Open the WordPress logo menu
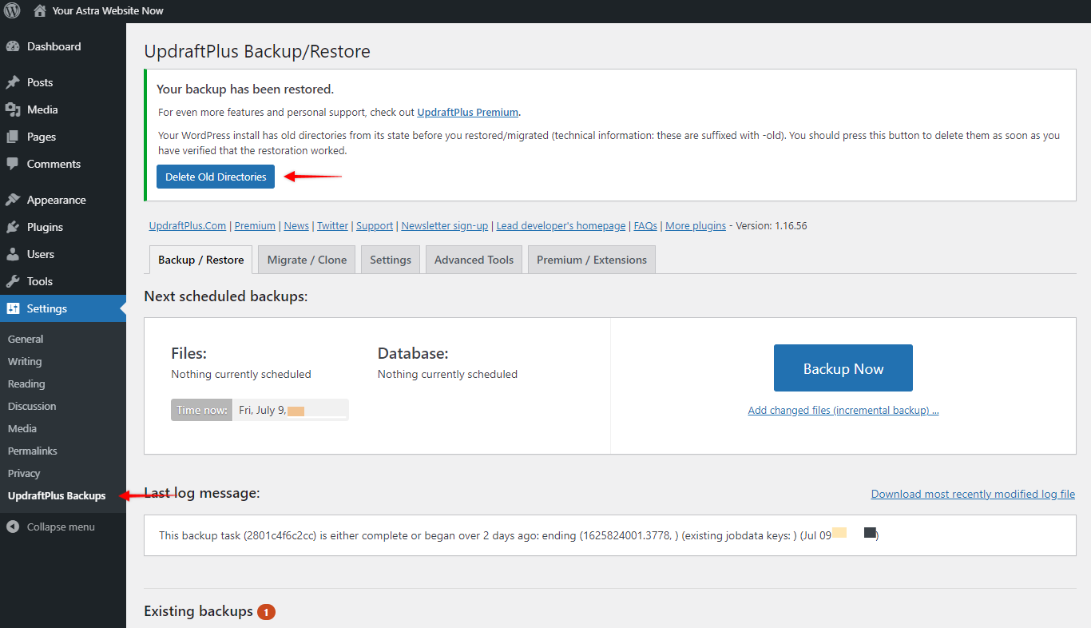 [12, 10]
